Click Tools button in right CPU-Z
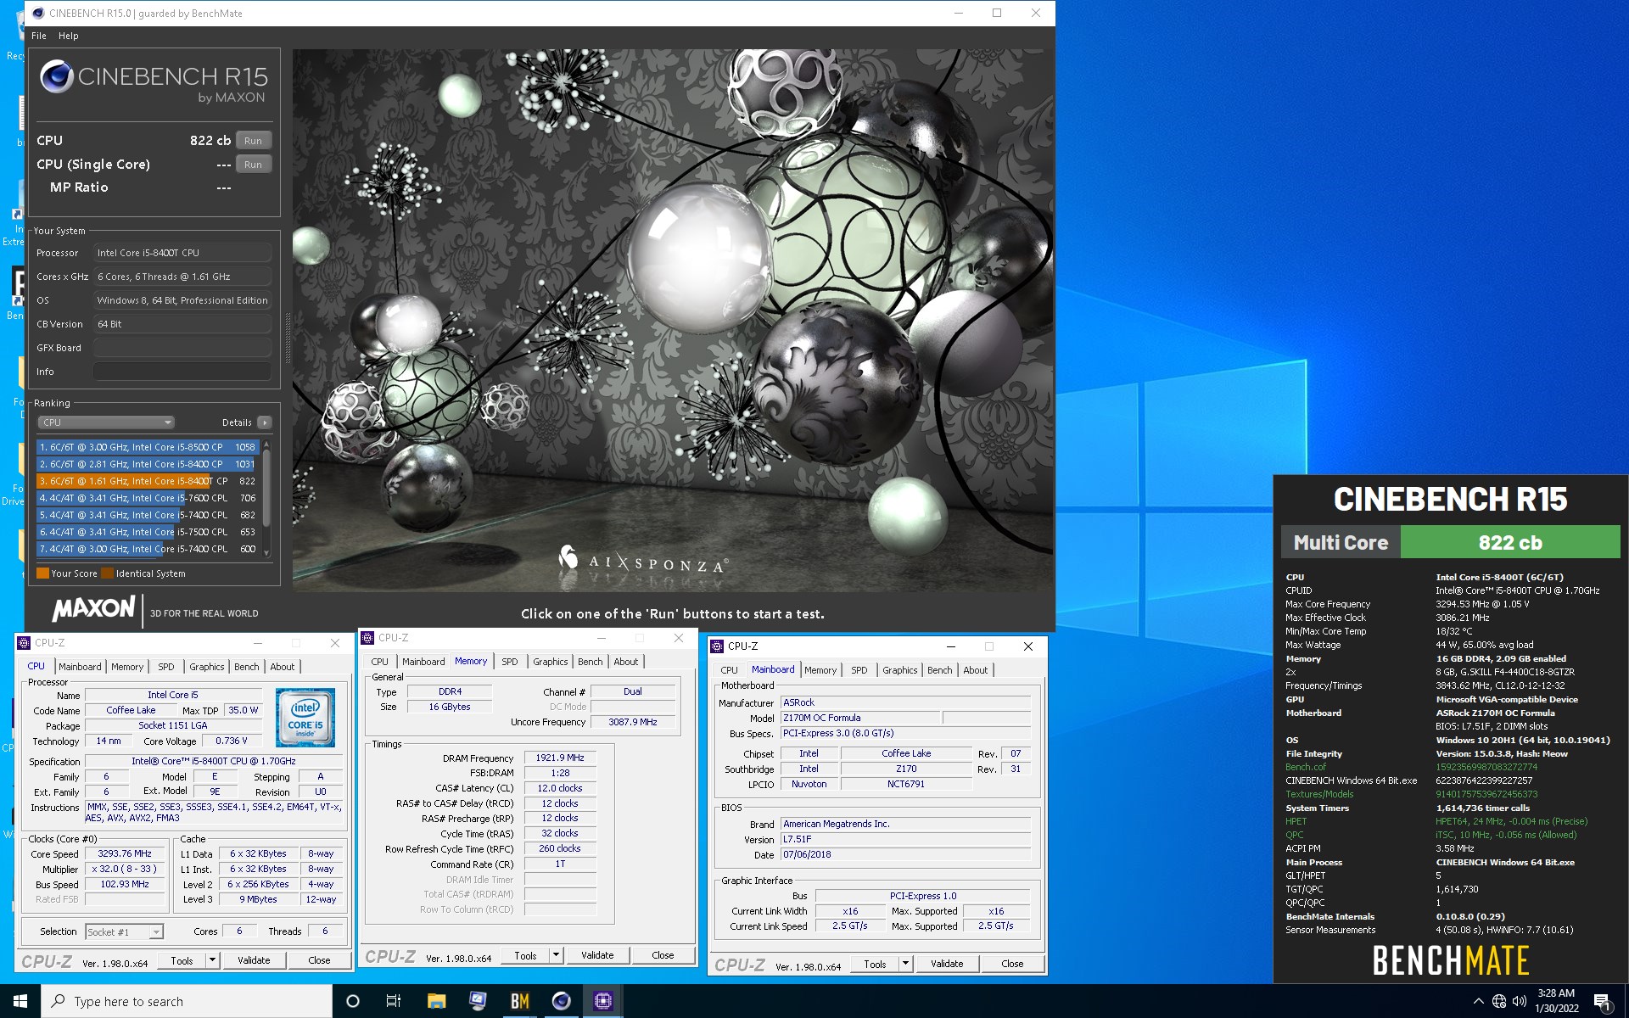 click(876, 964)
